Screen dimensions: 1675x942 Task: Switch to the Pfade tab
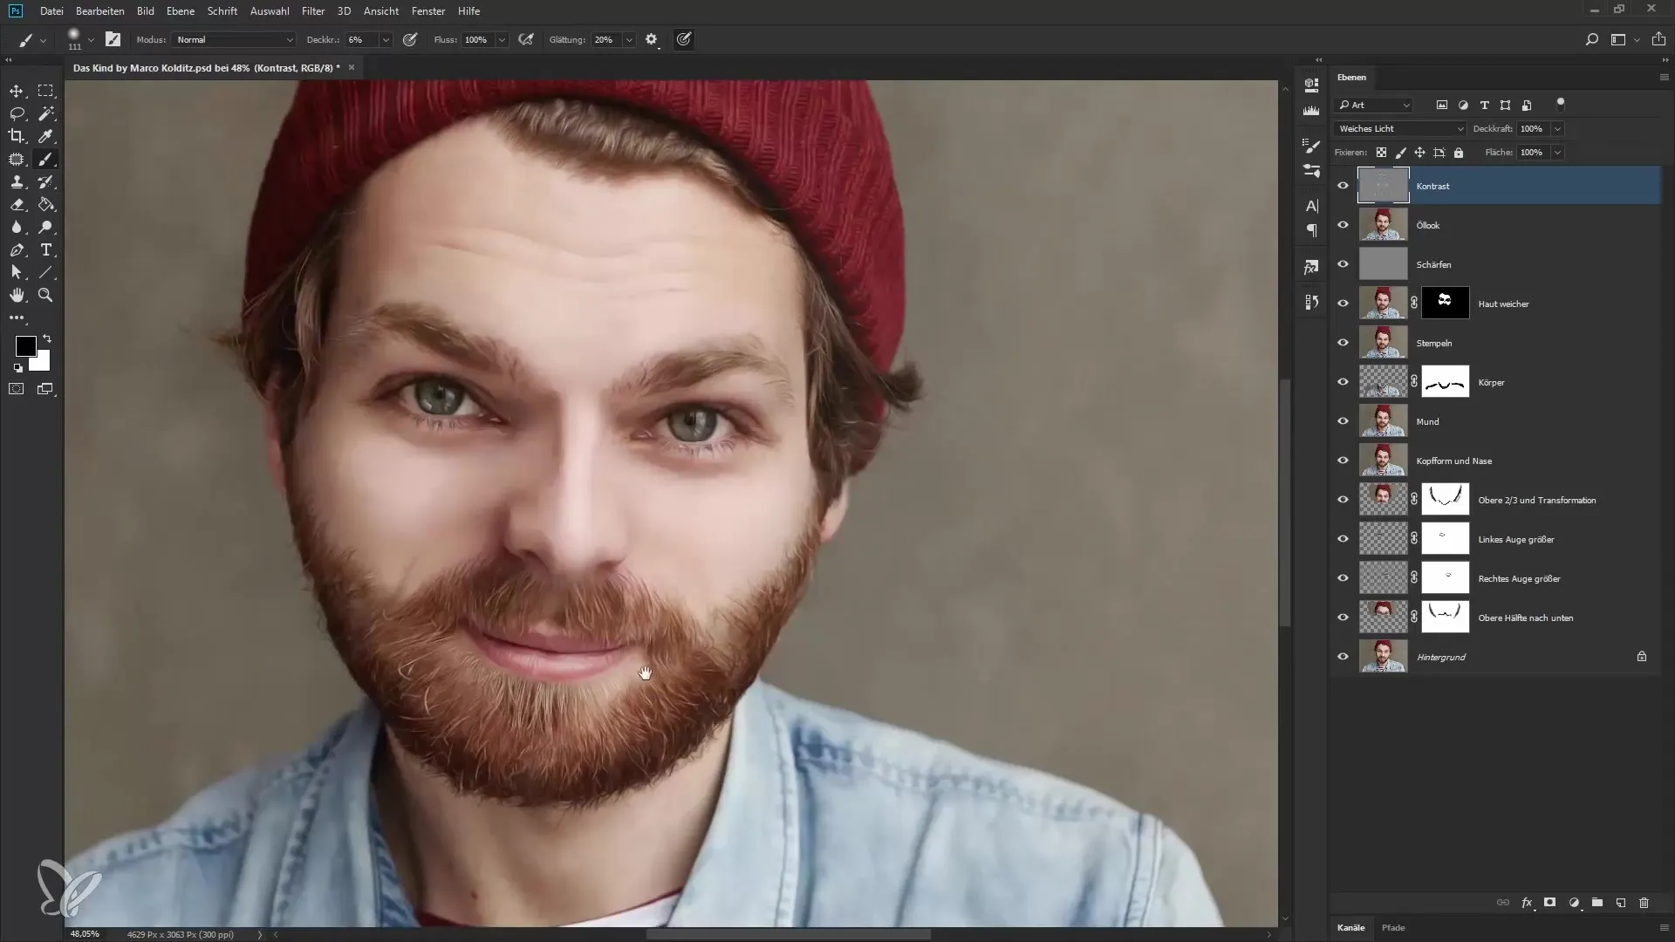(1393, 927)
